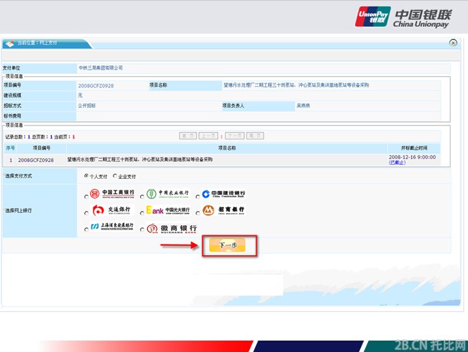Image resolution: width=468 pixels, height=352 pixels.
Task: Select the 企业支付 radio button
Action: (115, 176)
